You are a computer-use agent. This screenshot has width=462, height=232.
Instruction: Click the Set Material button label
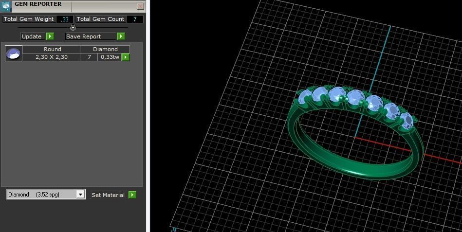109,195
